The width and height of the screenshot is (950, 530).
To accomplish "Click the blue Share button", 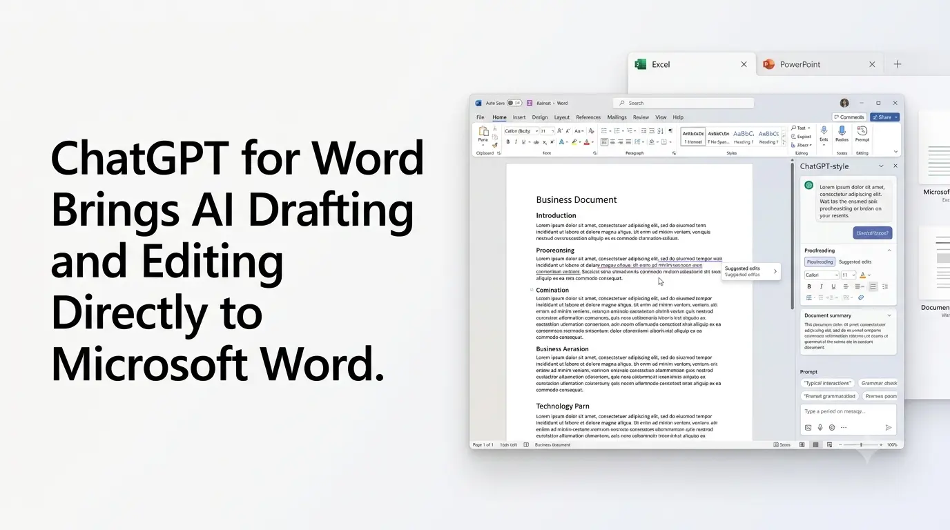I will click(884, 117).
